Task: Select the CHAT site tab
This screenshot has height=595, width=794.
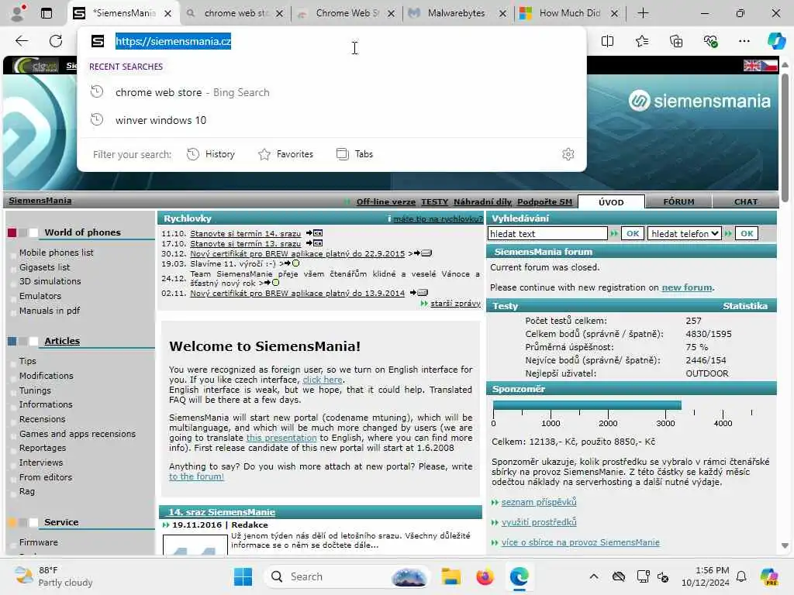Action: tap(745, 202)
